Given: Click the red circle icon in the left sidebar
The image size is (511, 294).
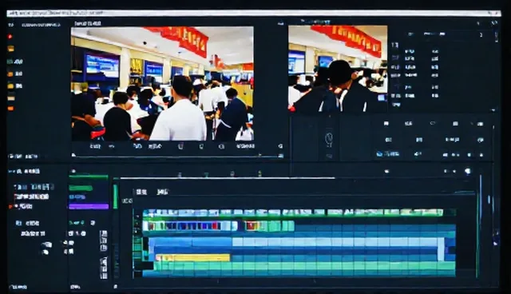Looking at the screenshot, I should 10,37.
